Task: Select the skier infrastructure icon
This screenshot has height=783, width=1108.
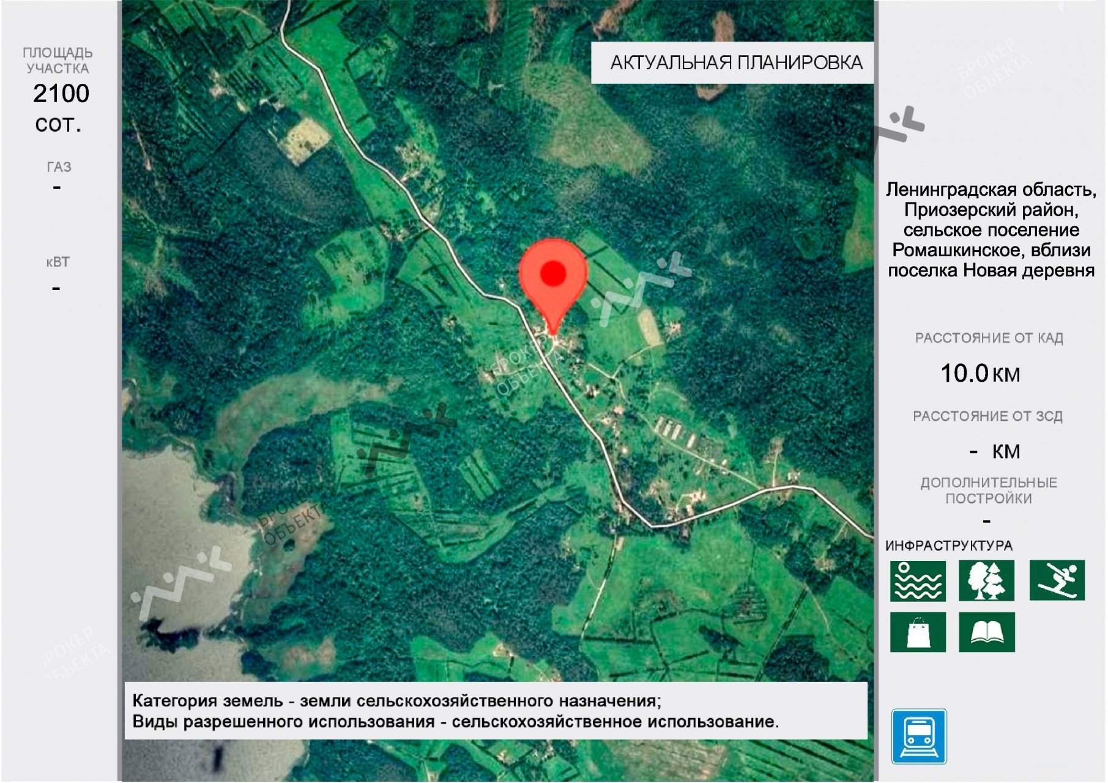Action: 1057,580
